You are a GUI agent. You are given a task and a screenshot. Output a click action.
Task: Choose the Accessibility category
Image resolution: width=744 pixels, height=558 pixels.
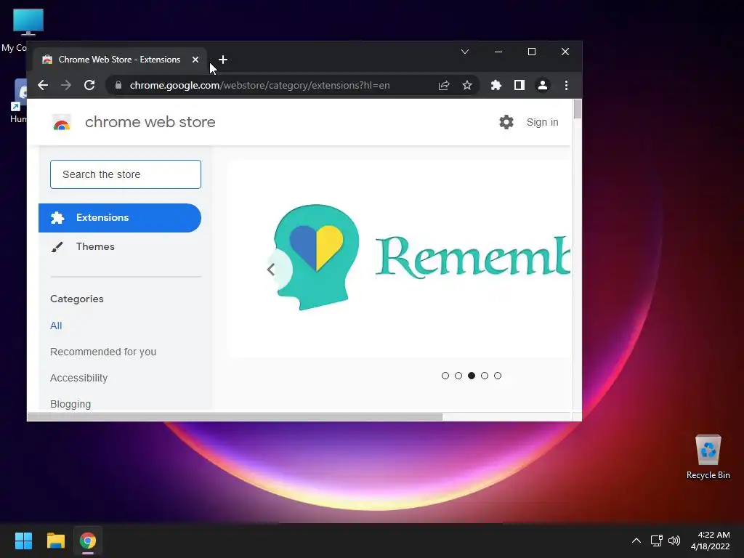click(x=78, y=378)
